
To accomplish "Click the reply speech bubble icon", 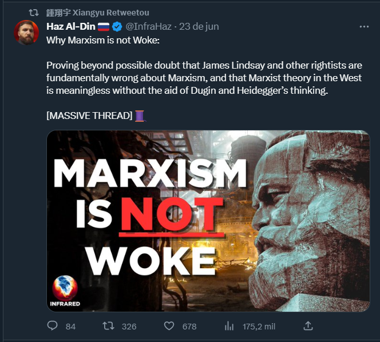I will [52, 326].
